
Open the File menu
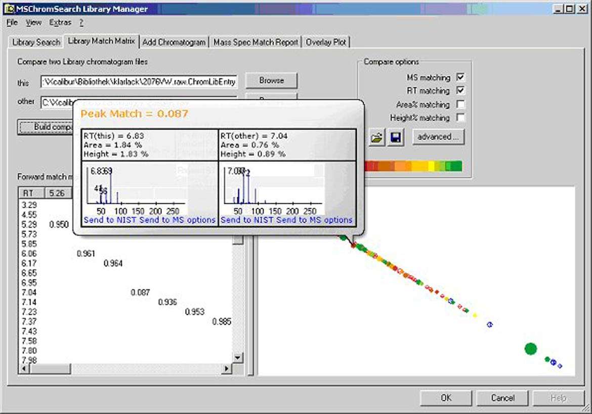[12, 23]
